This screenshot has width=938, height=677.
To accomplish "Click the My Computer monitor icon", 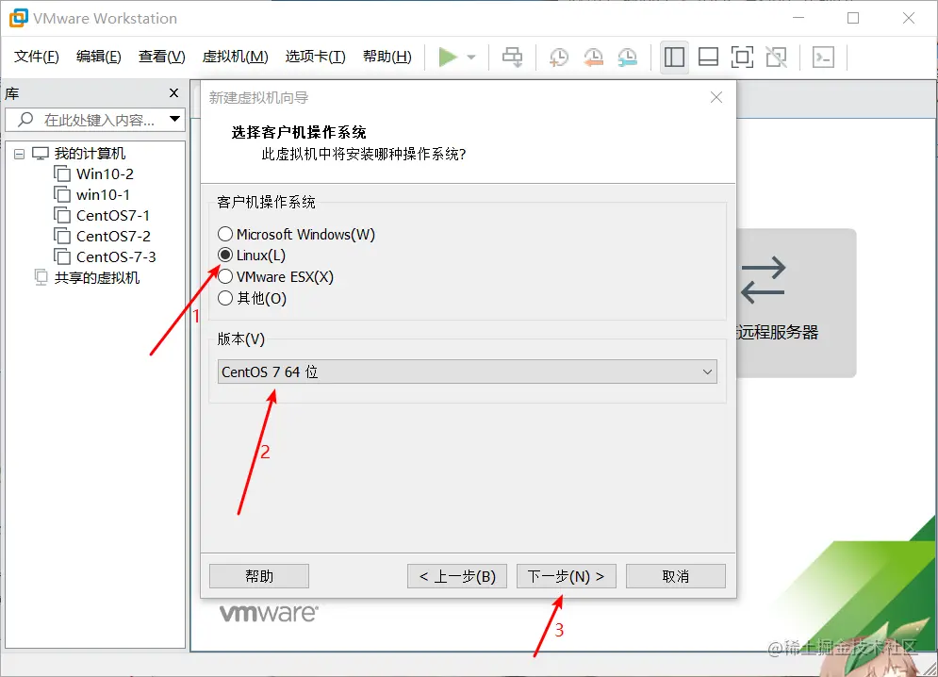I will point(41,154).
